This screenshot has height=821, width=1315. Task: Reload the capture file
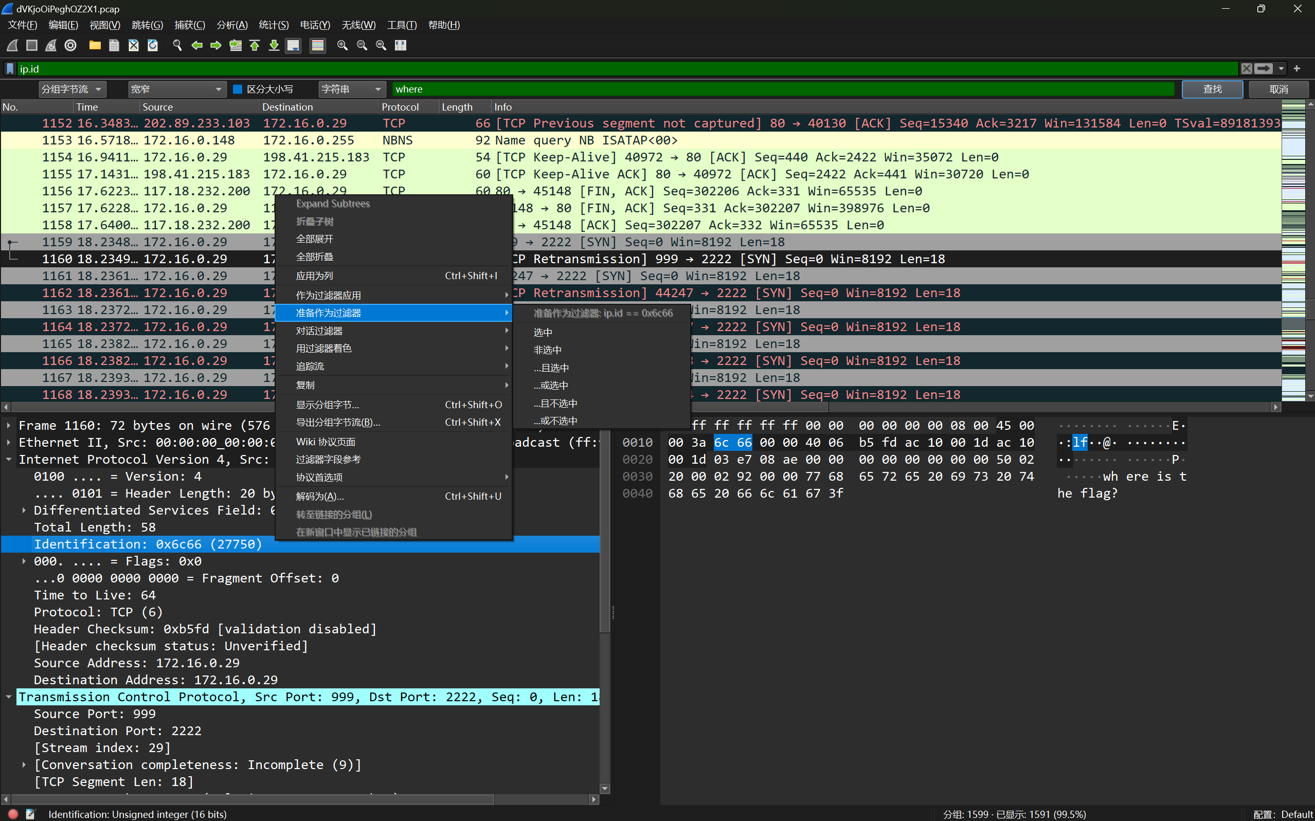click(153, 45)
